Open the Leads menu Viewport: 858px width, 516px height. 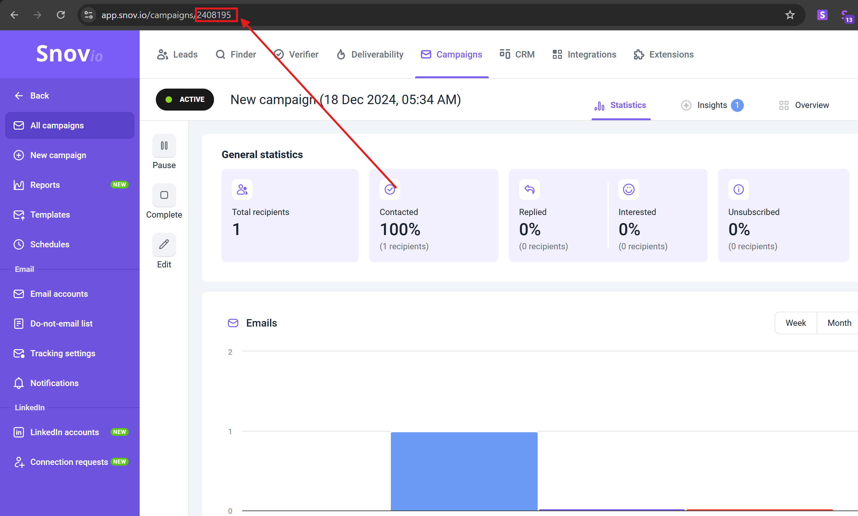pos(177,55)
